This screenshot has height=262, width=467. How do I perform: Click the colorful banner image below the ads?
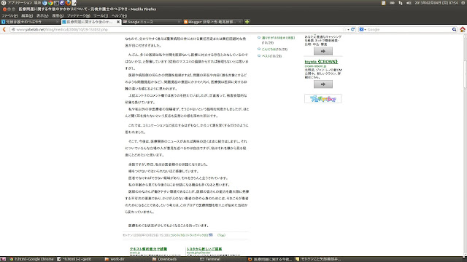pyautogui.click(x=323, y=99)
